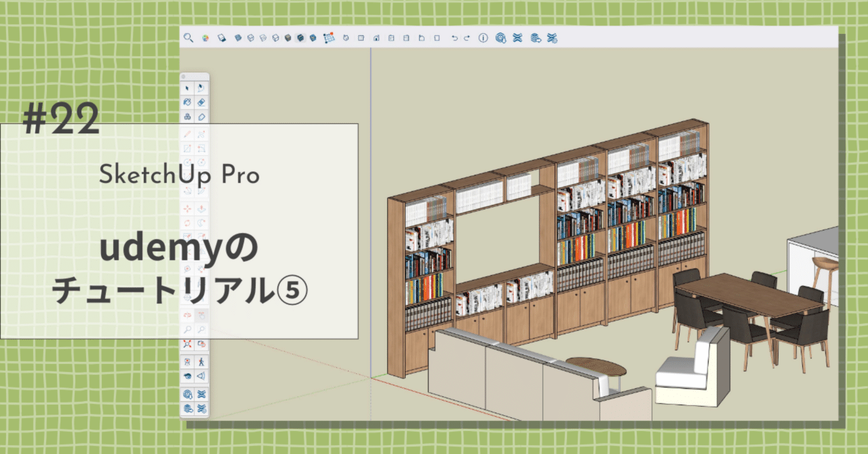Activate the Walk tool
The height and width of the screenshot is (454, 868).
pyautogui.click(x=201, y=360)
